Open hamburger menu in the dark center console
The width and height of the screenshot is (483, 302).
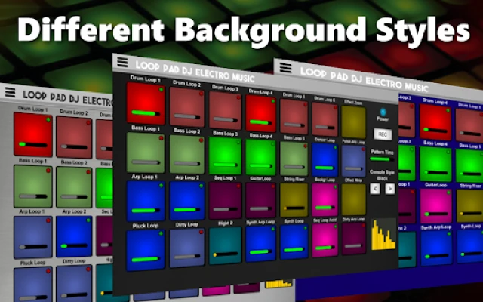[122, 63]
